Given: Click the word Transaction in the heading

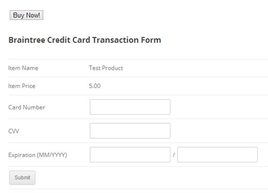Looking at the screenshot, I should point(115,40).
